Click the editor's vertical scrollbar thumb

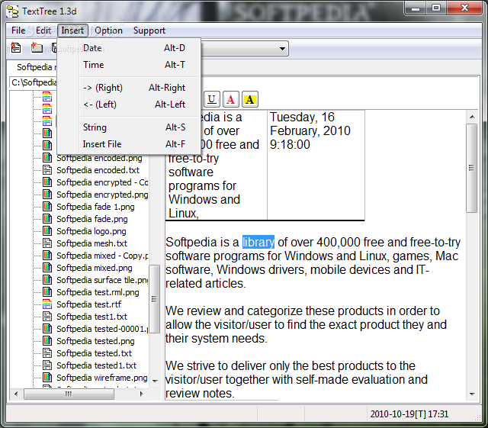(472, 168)
